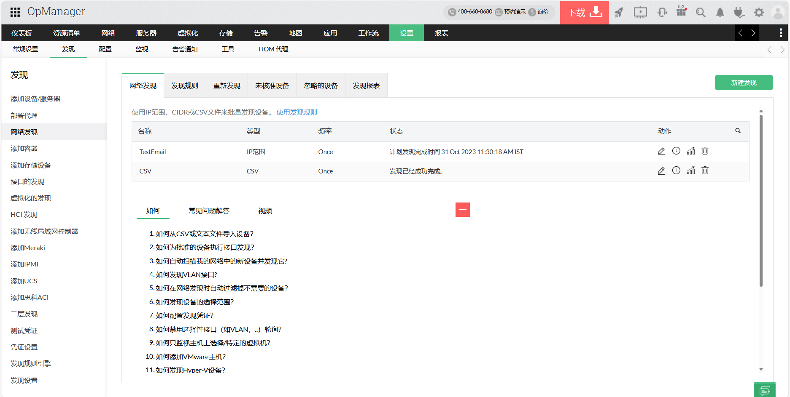Open the 常见问题解答 help tab

tap(209, 211)
